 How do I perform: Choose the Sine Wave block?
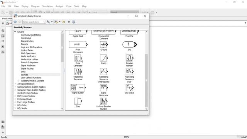coord(130,88)
